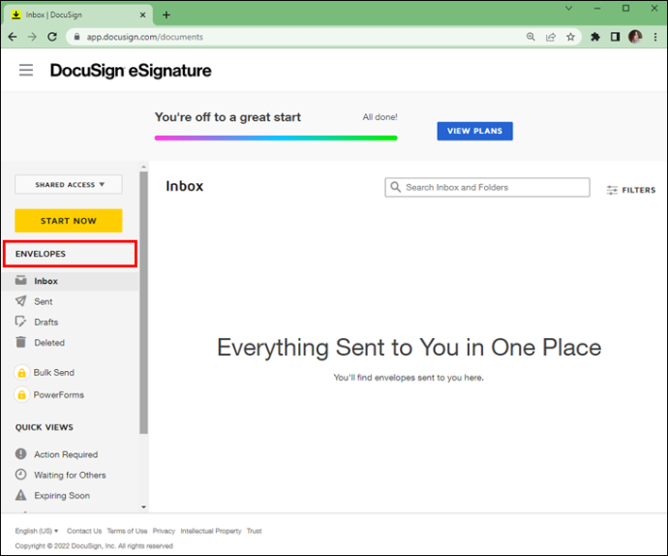Click the search magnifier icon in Inbox search
Viewport: 668px width, 556px height.
pos(395,187)
